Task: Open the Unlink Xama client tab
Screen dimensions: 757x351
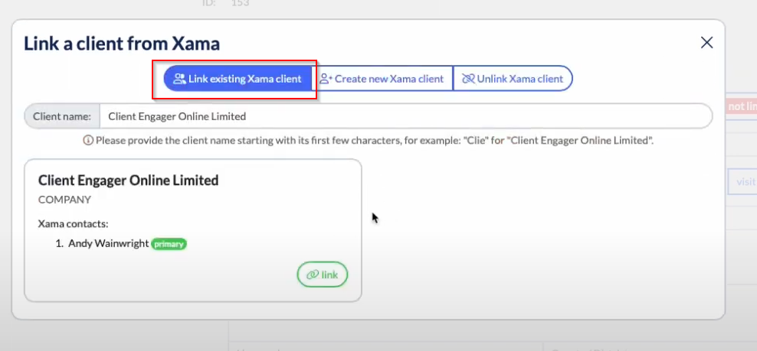Action: (513, 79)
